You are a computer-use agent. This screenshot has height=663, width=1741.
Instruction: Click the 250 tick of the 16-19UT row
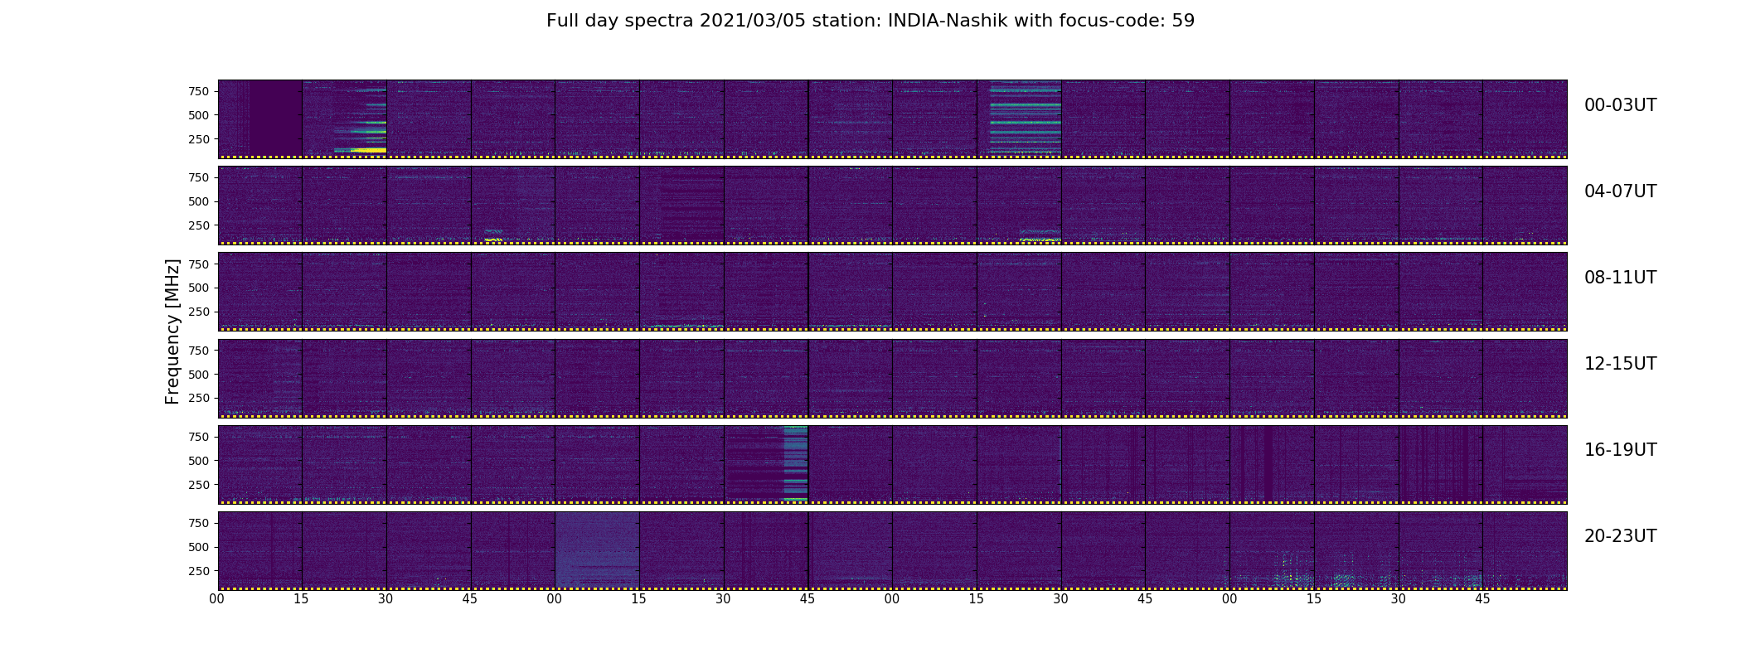pyautogui.click(x=199, y=484)
